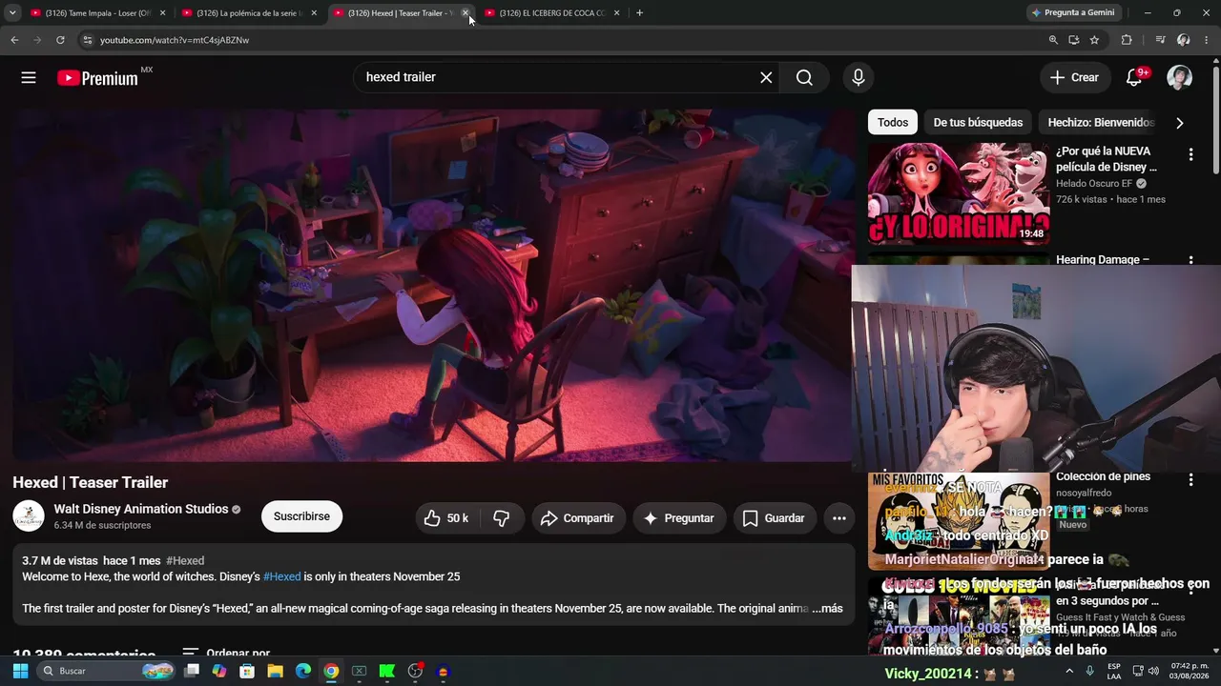This screenshot has height=686, width=1221.
Task: Open Microsoft Store from taskbar
Action: 247,671
